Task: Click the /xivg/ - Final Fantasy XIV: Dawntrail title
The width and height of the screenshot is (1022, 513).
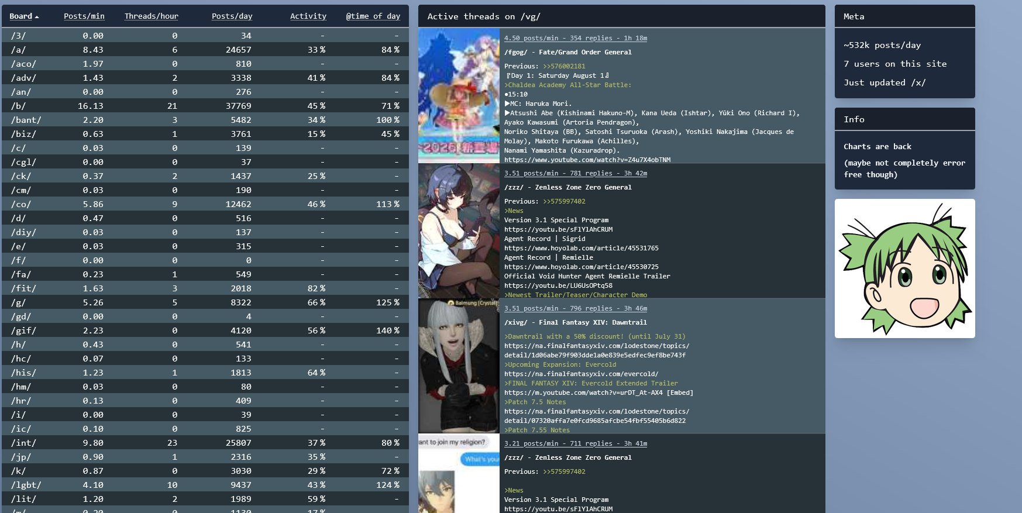Action: click(576, 322)
